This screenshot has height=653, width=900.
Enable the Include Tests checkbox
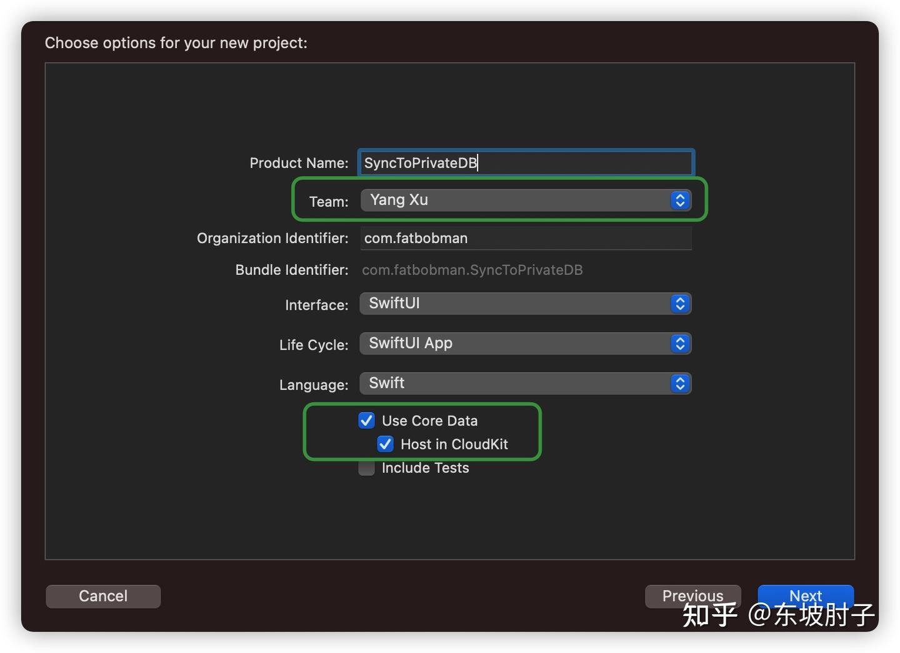(366, 467)
